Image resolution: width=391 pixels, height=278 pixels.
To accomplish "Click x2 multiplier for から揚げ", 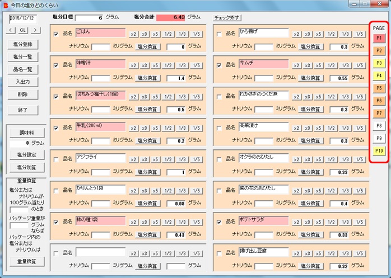I will click(296, 34).
